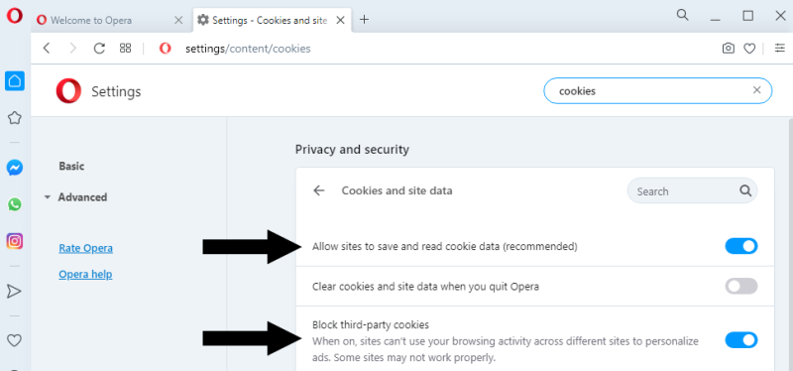Open Instagram sidebar panel
Screen dimensions: 793x371
pos(15,241)
